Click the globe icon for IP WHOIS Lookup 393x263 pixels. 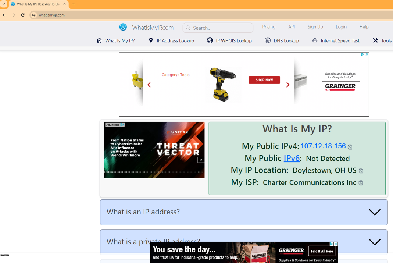pyautogui.click(x=210, y=40)
